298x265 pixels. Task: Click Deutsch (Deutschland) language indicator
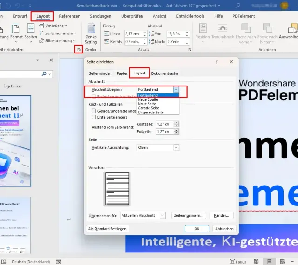pos(31,262)
